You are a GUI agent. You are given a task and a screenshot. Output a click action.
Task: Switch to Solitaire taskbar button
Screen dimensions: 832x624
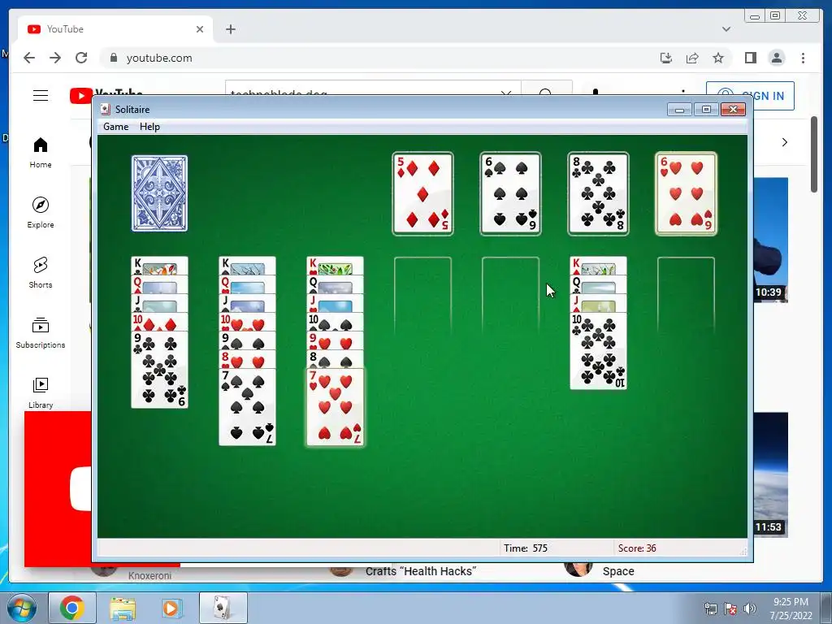point(223,608)
